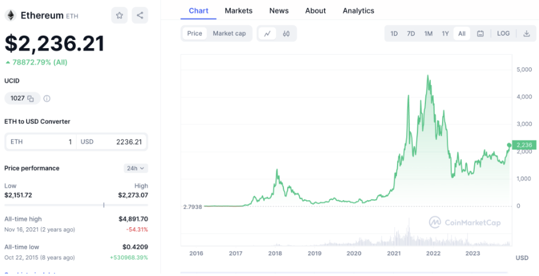Click the info icon next to UCID

pos(47,98)
